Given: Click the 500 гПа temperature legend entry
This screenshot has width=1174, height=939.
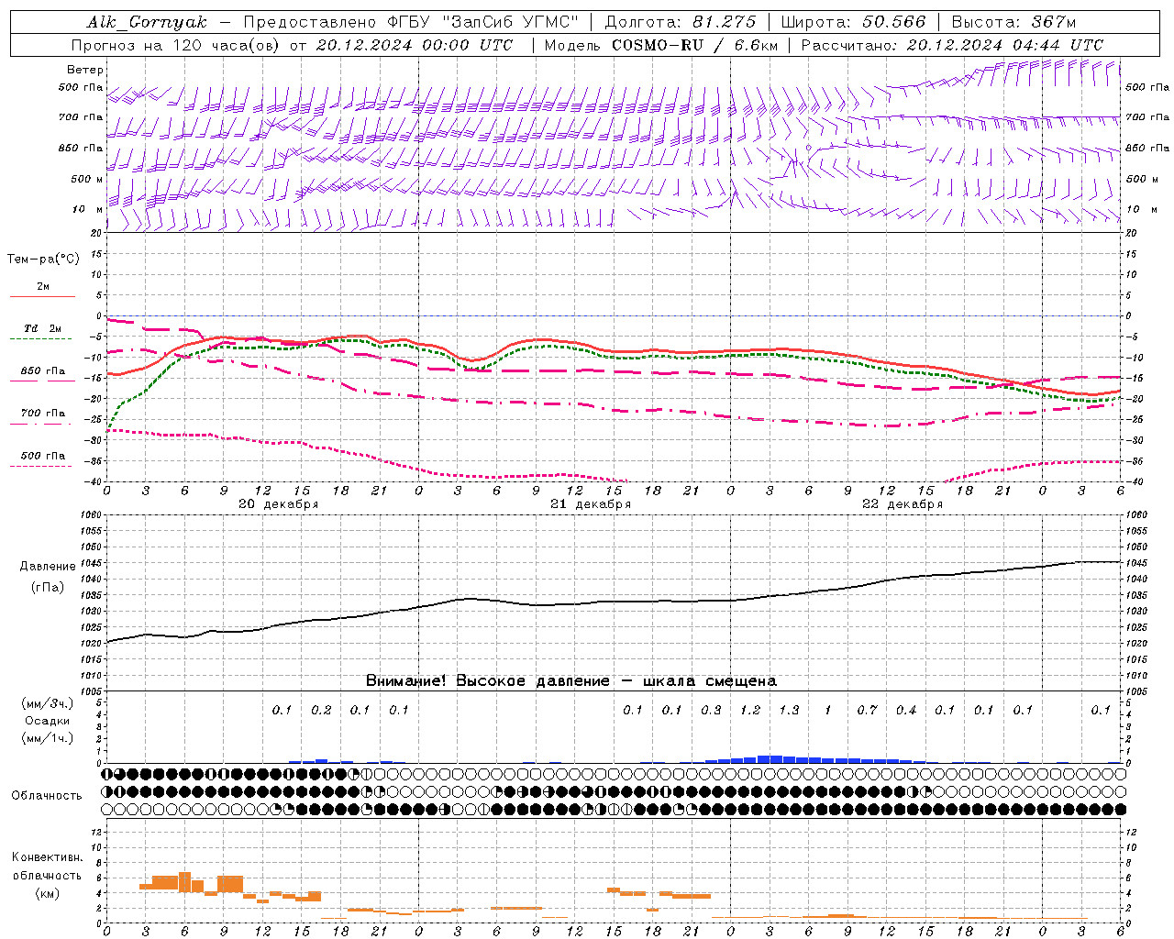Looking at the screenshot, I should tap(43, 456).
